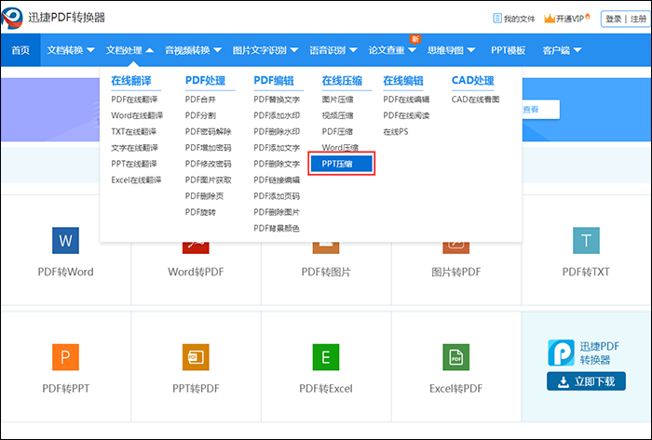Open 我的文件 link
652x440 pixels.
[x=520, y=19]
